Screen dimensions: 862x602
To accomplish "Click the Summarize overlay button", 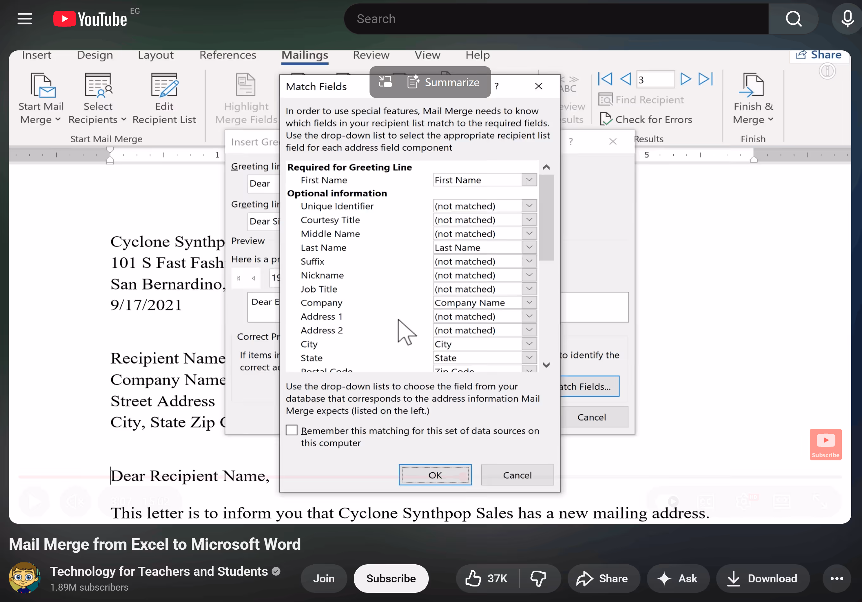I will pos(444,82).
